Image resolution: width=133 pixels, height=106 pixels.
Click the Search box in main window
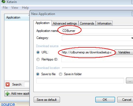pos(27,84)
